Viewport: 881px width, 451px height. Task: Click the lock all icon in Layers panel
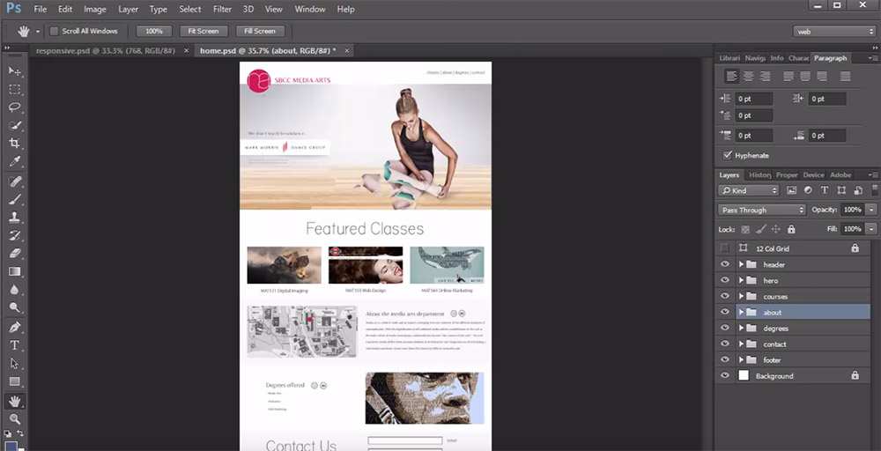click(x=790, y=229)
